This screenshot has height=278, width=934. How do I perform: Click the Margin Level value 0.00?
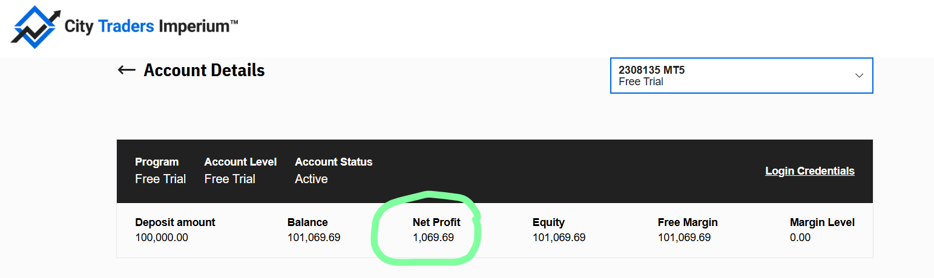(800, 238)
